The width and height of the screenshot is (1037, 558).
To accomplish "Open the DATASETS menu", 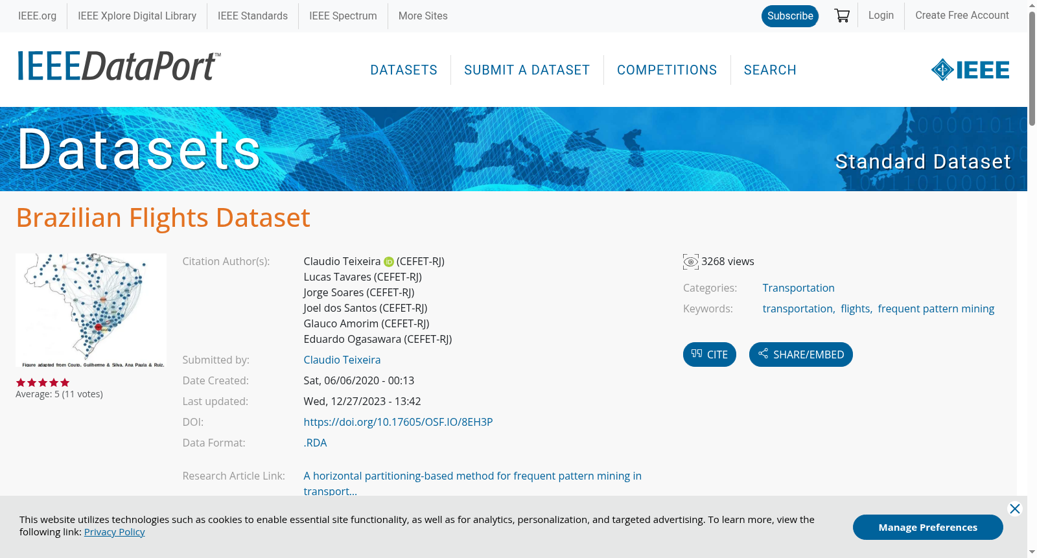I will click(404, 70).
